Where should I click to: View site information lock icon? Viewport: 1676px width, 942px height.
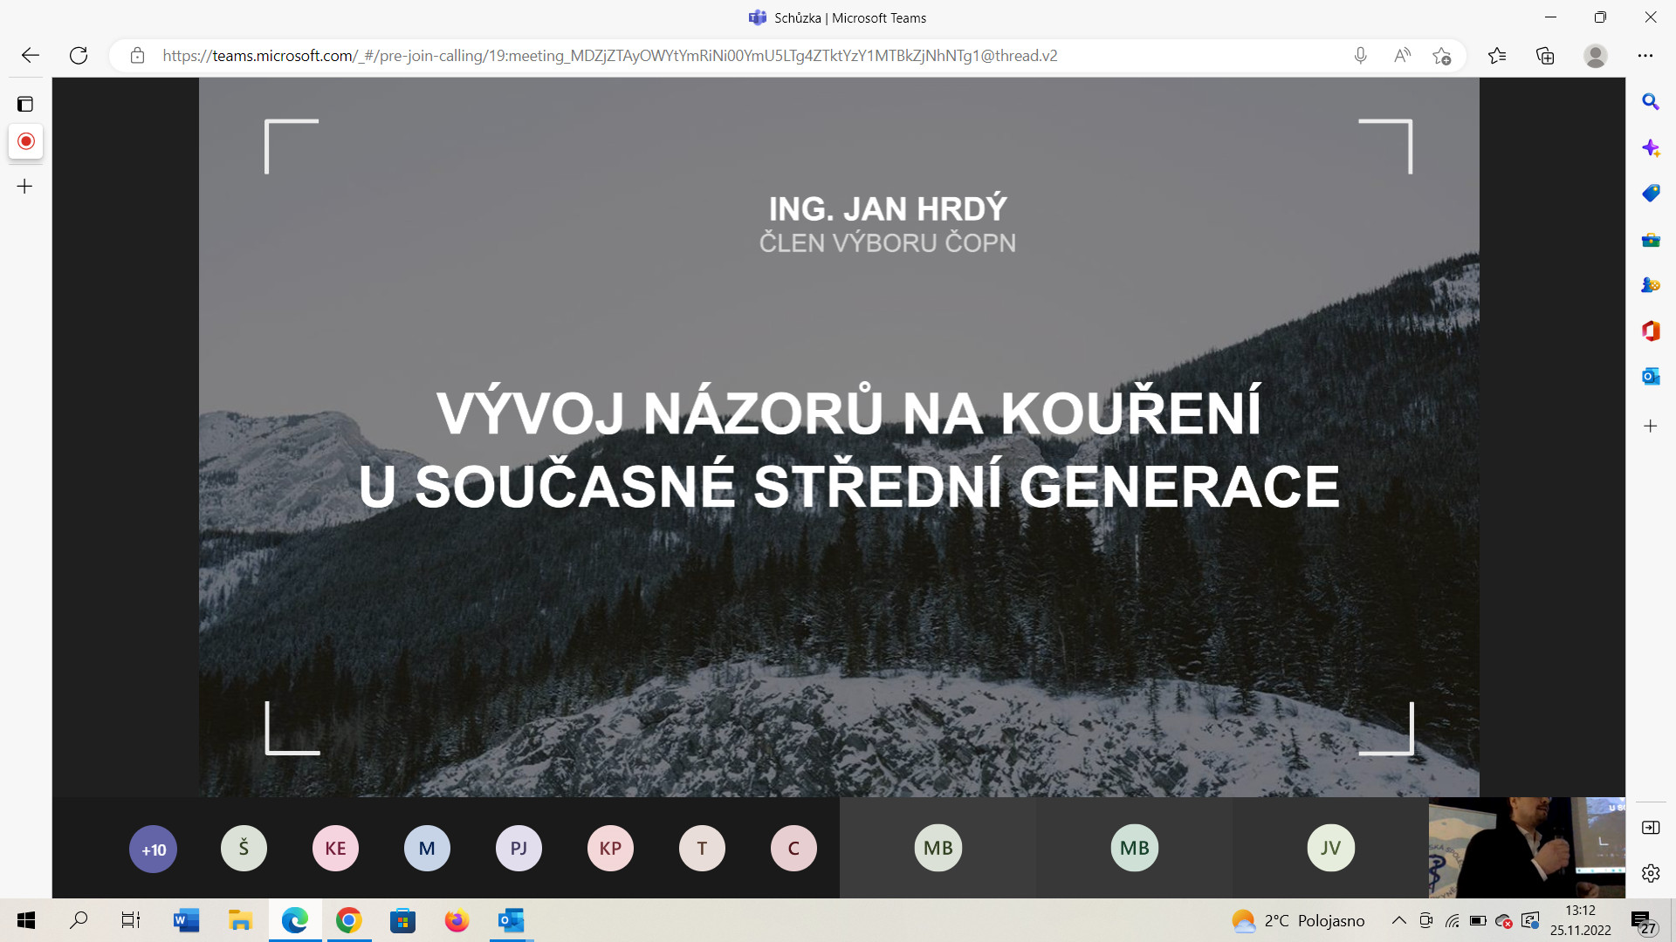[x=137, y=56]
